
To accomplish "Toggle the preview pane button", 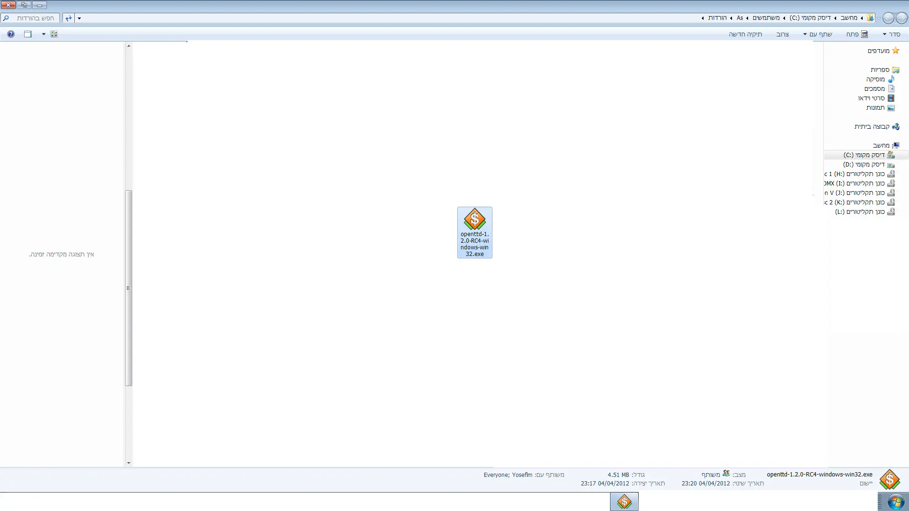I will pos(28,34).
